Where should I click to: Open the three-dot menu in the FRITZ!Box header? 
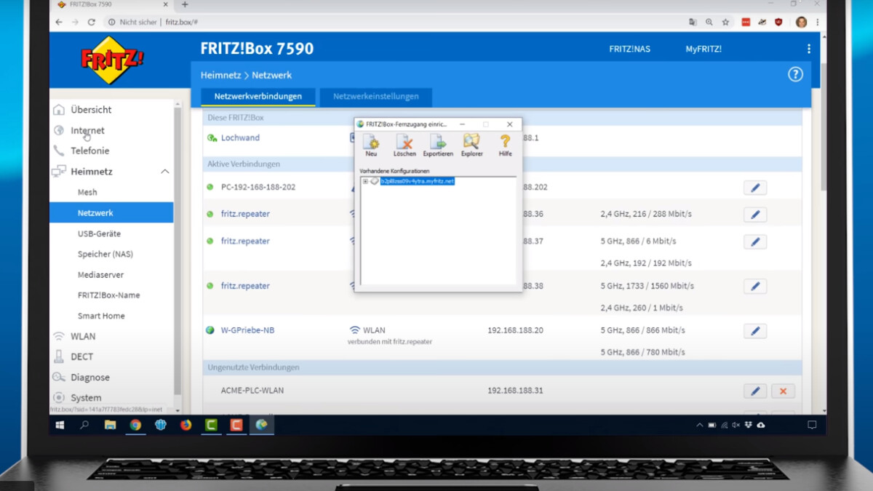click(808, 49)
